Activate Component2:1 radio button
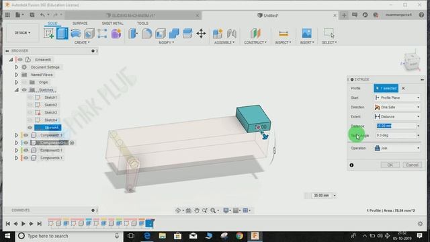Viewport: 430px width, 242px height. click(x=72, y=143)
